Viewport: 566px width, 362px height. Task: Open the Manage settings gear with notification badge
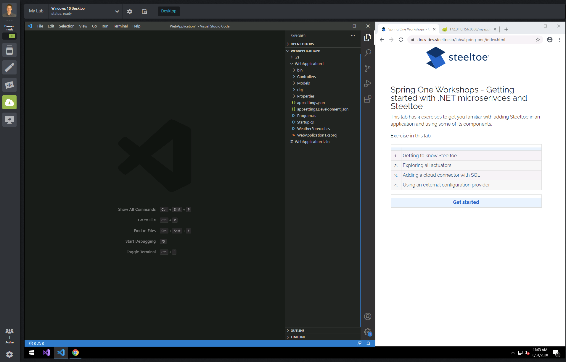coord(367,332)
